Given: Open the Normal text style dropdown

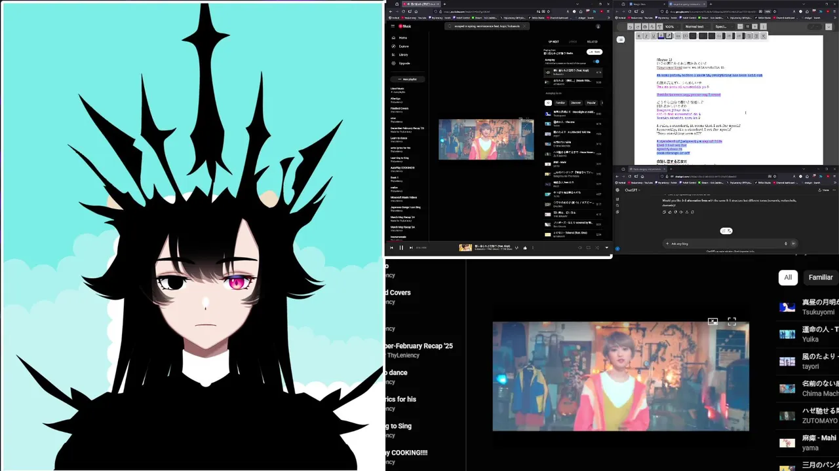Looking at the screenshot, I should tap(697, 27).
